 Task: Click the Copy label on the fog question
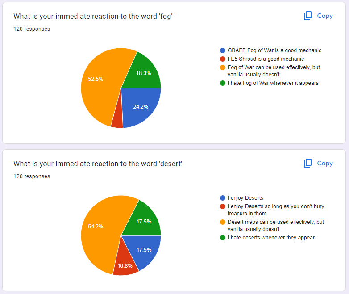pos(325,16)
